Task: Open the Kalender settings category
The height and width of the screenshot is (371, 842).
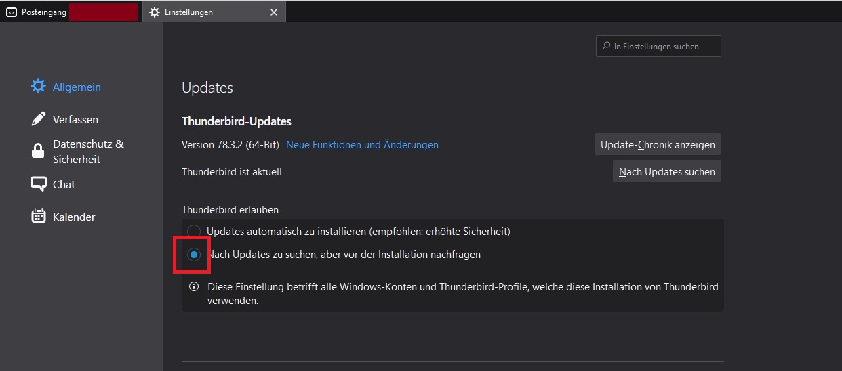Action: coord(74,217)
